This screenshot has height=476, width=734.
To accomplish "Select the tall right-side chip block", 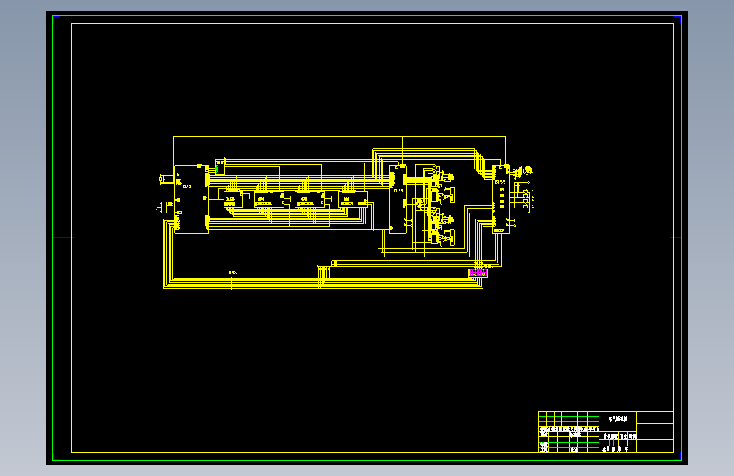I will point(500,199).
